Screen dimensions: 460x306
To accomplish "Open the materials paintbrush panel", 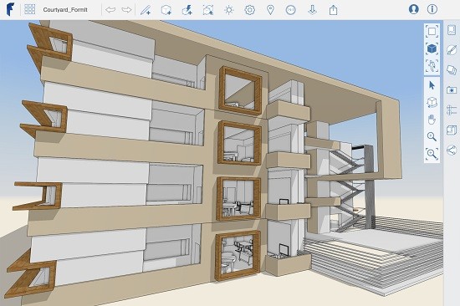I will (x=452, y=50).
